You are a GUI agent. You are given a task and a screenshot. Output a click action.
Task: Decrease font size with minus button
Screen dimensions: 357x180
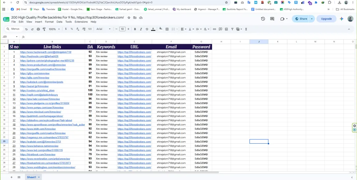tap(116, 29)
